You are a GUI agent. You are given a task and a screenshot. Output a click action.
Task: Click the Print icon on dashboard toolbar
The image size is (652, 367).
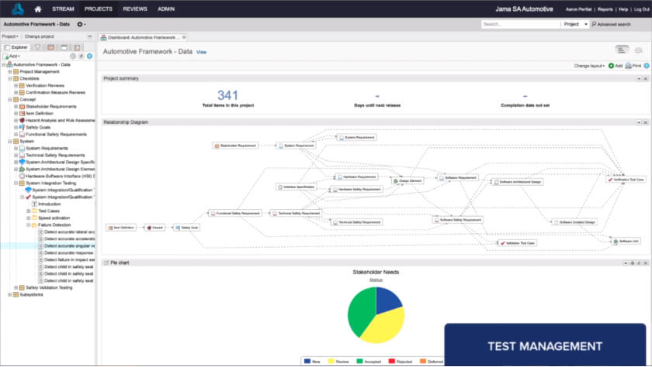(x=629, y=67)
